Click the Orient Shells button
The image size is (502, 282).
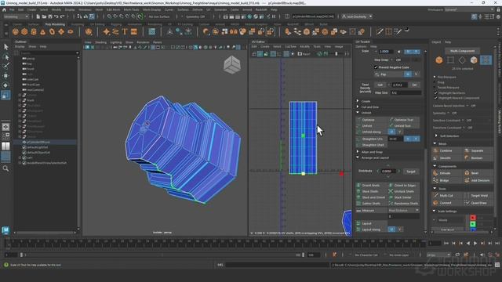[371, 185]
